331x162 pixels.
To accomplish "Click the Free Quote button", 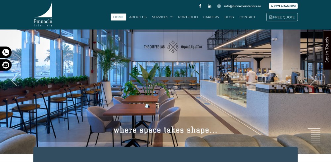I will pos(282,17).
